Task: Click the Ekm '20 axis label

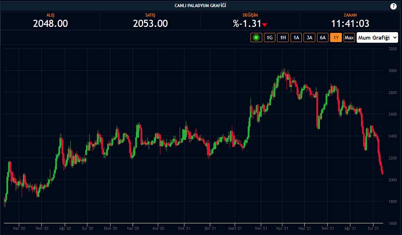Action: tap(110, 228)
